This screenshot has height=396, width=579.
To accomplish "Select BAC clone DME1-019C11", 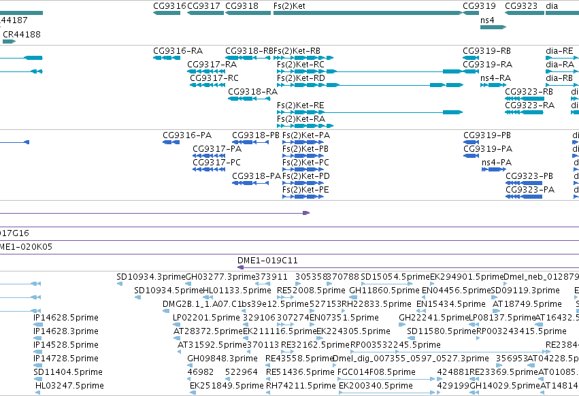I will [267, 261].
